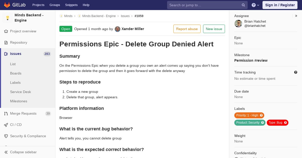Click Xander Miller's avatar
The width and height of the screenshot is (302, 158).
pyautogui.click(x=118, y=29)
